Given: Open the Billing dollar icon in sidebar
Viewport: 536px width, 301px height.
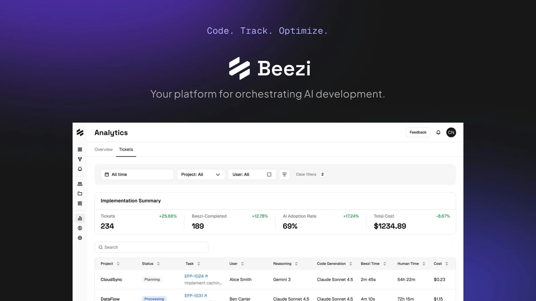Looking at the screenshot, I should (x=80, y=228).
